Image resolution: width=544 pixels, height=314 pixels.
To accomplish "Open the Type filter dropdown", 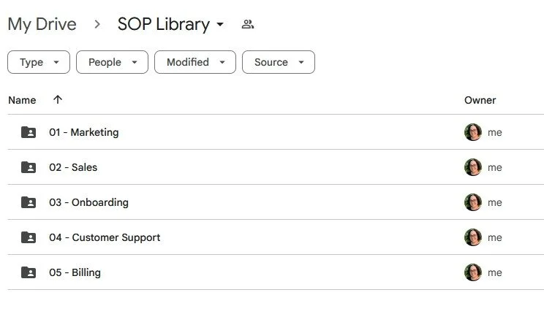I will [39, 62].
